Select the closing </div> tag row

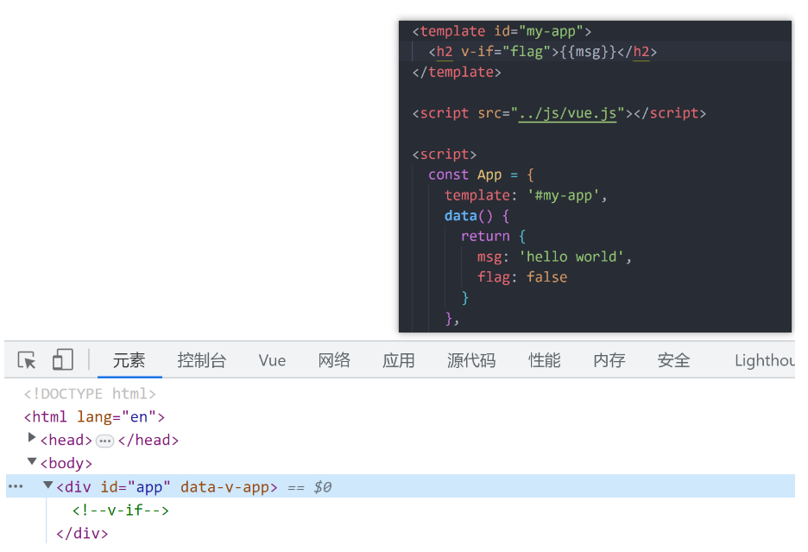pyautogui.click(x=82, y=533)
